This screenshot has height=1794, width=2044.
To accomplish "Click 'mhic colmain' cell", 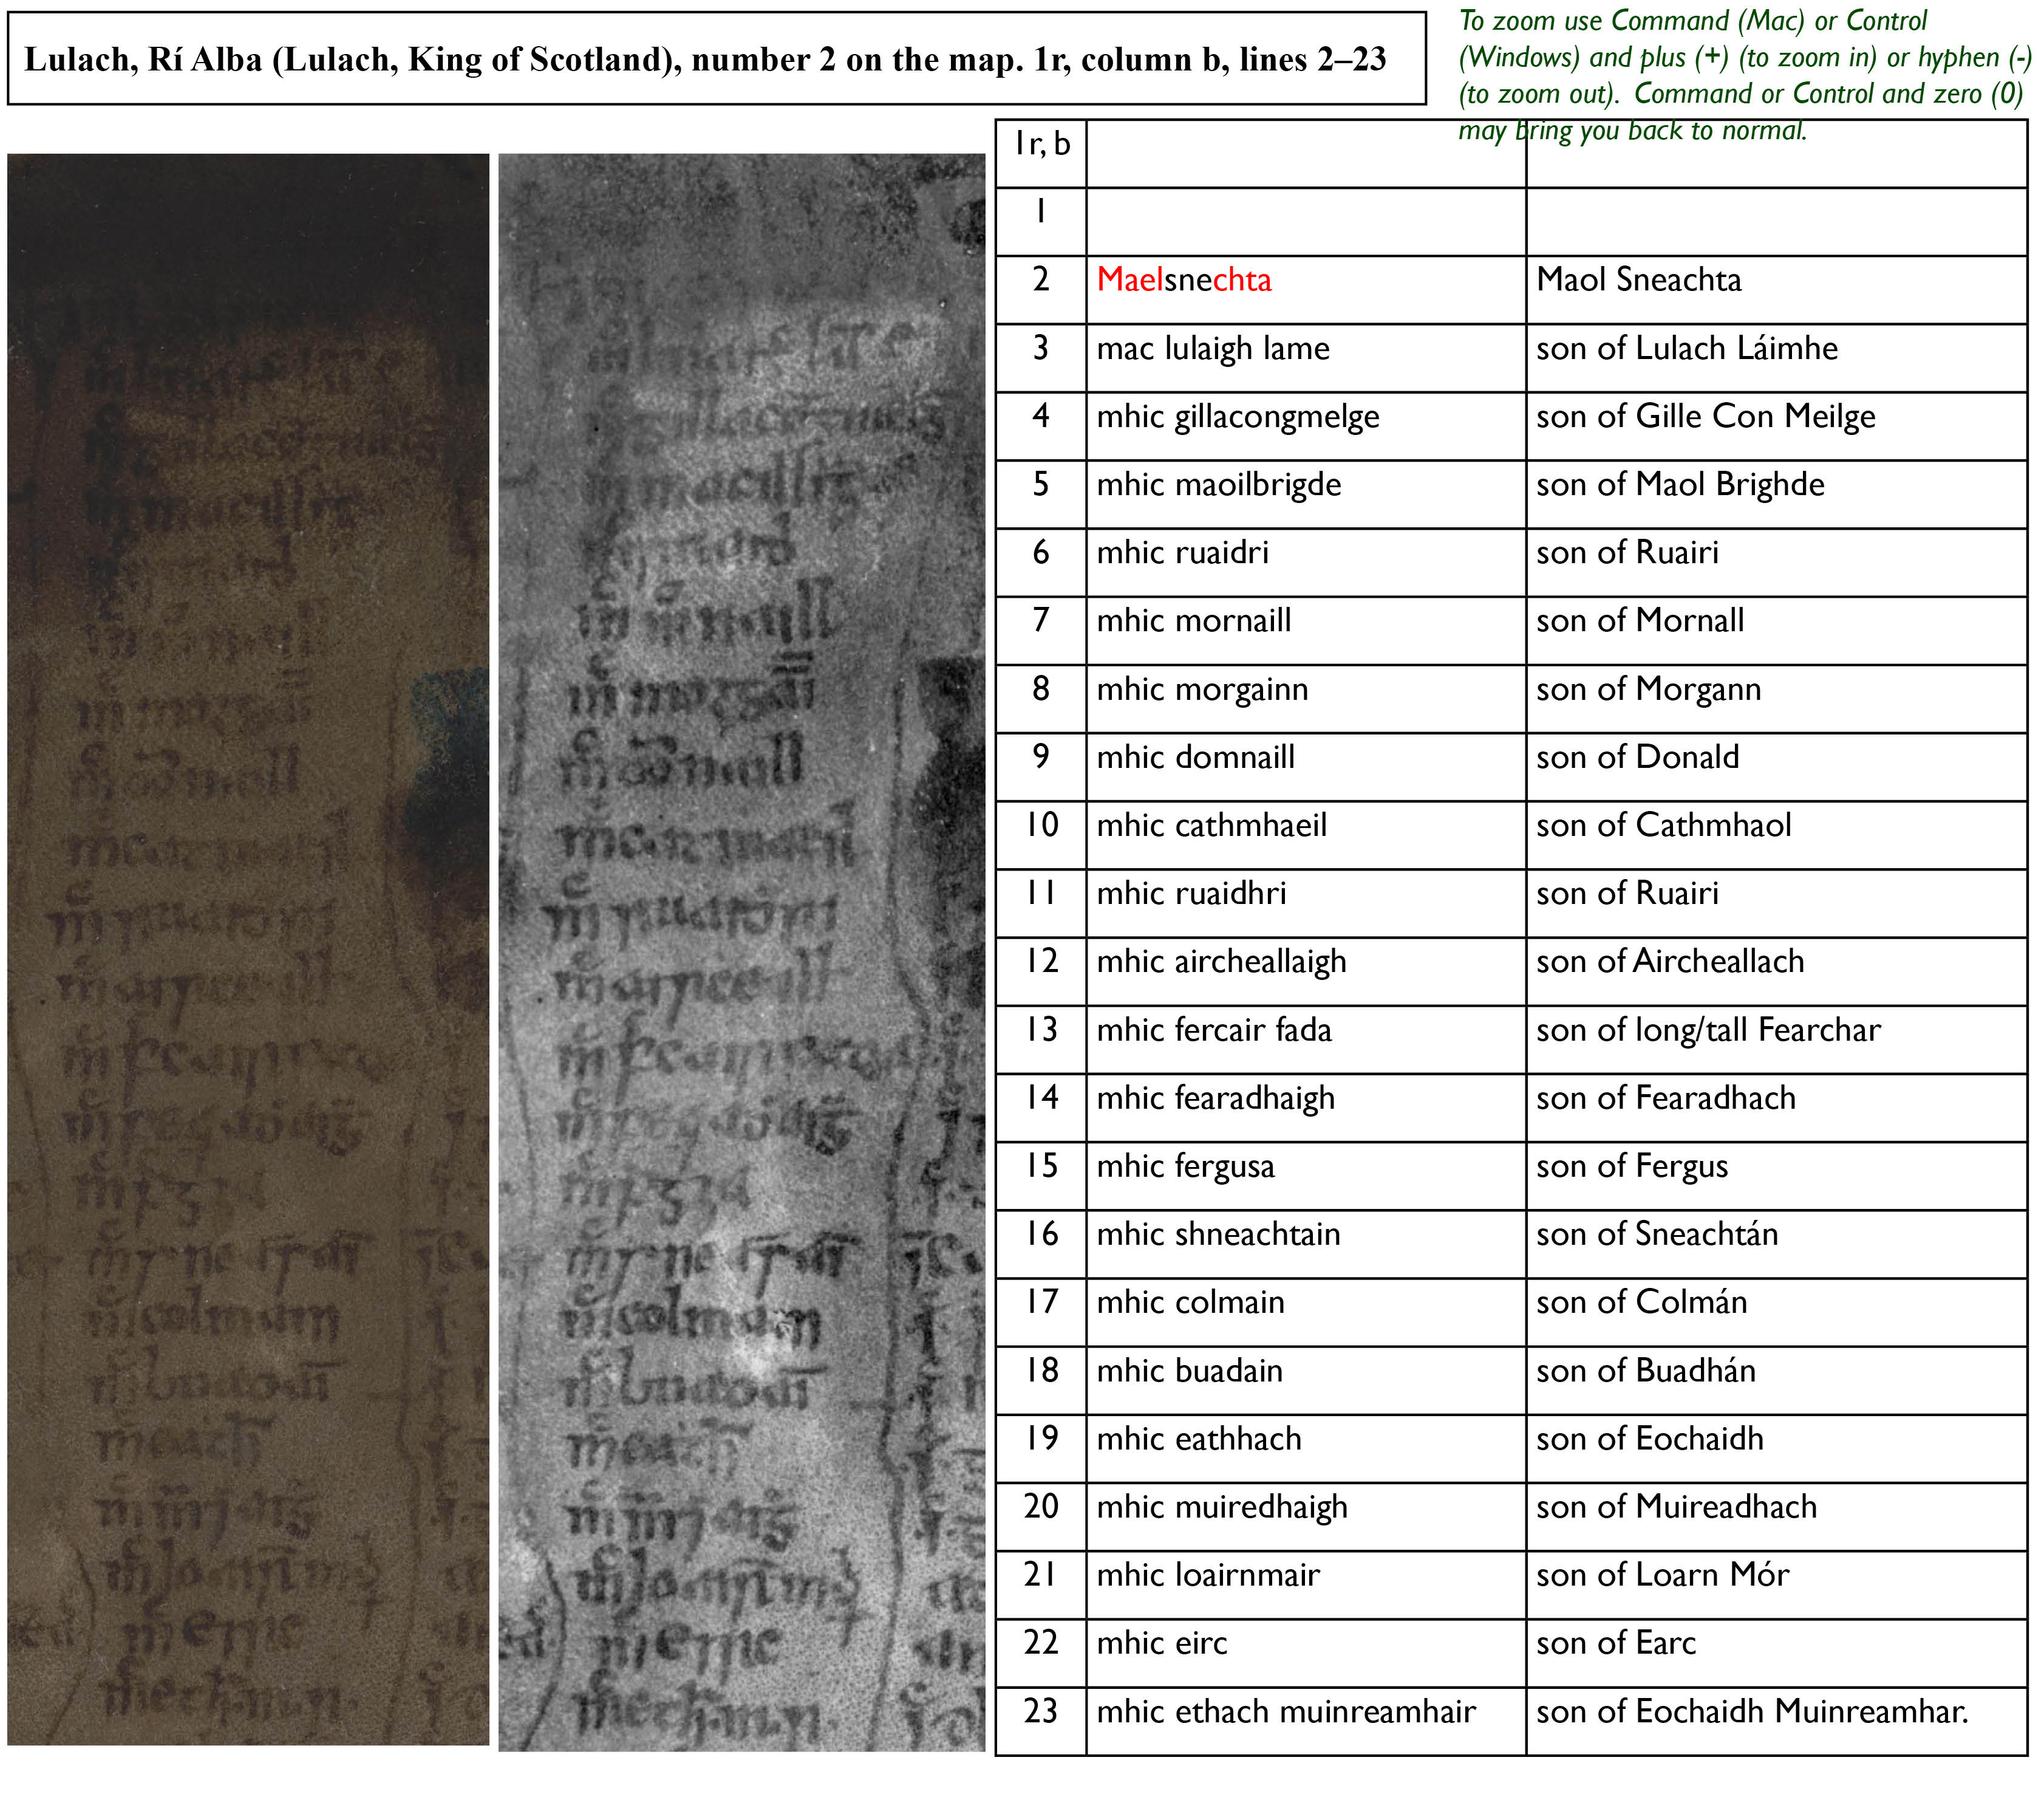I will click(x=1306, y=1312).
